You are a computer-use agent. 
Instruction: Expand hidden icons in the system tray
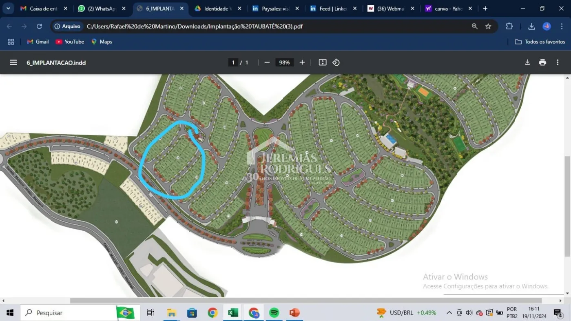[449, 312]
